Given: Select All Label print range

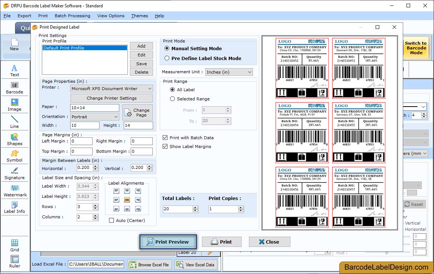Looking at the screenshot, I should pyautogui.click(x=173, y=89).
